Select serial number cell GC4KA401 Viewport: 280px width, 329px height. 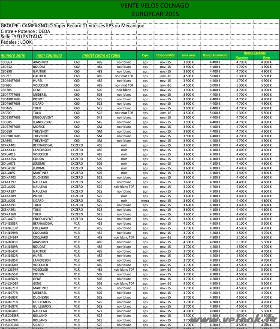coord(8,145)
